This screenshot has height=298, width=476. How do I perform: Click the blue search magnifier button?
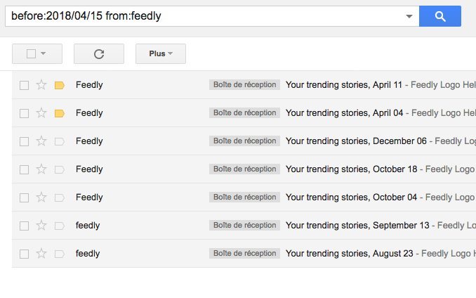(x=439, y=16)
